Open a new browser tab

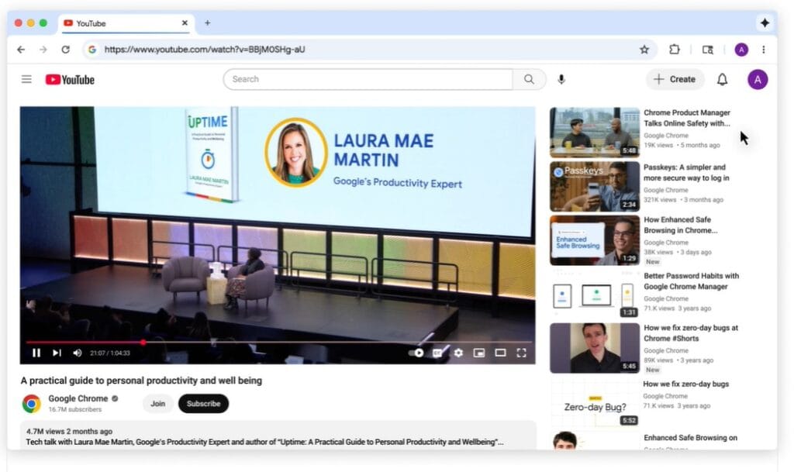coord(207,22)
